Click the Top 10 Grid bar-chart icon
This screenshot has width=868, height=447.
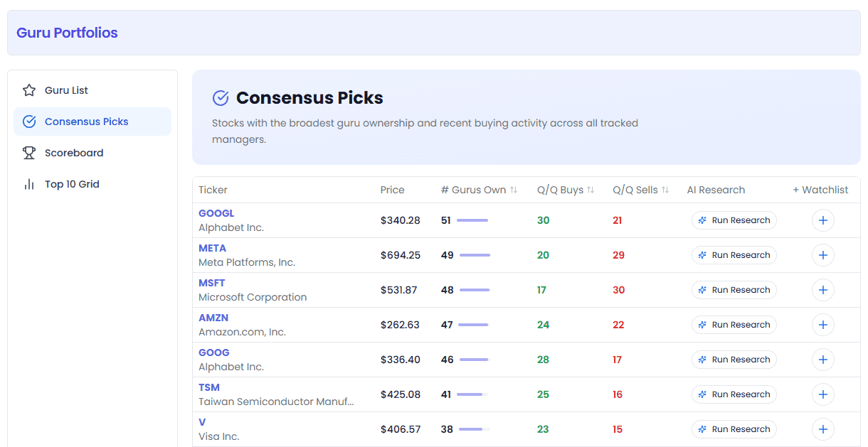(29, 184)
